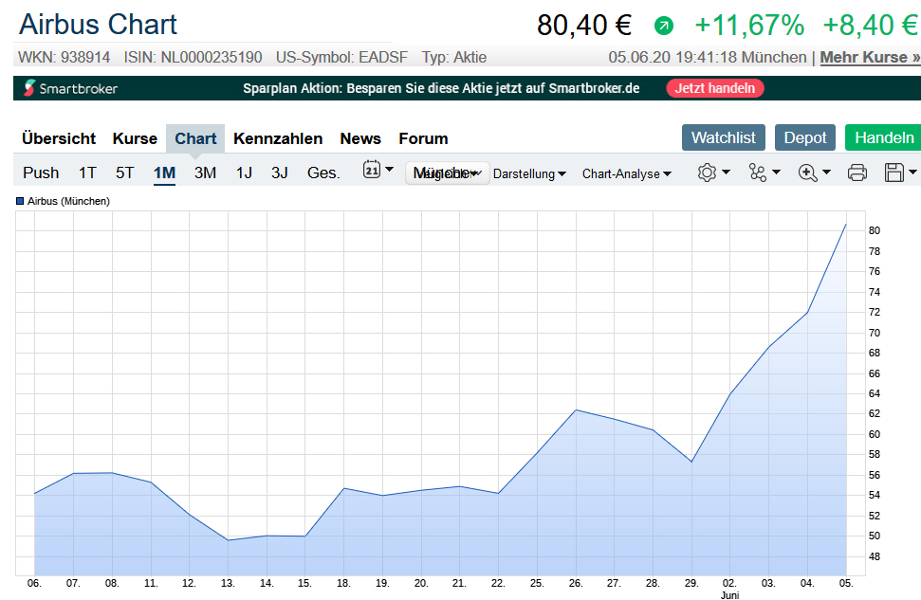Click the WKN: 938914 text
921x600 pixels.
point(64,58)
